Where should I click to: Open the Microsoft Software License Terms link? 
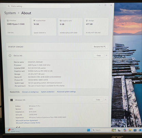pos(28,123)
